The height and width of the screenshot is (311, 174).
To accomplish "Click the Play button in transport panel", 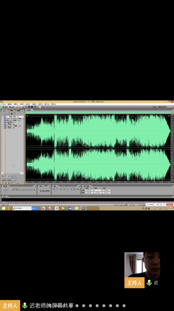I will [7, 189].
